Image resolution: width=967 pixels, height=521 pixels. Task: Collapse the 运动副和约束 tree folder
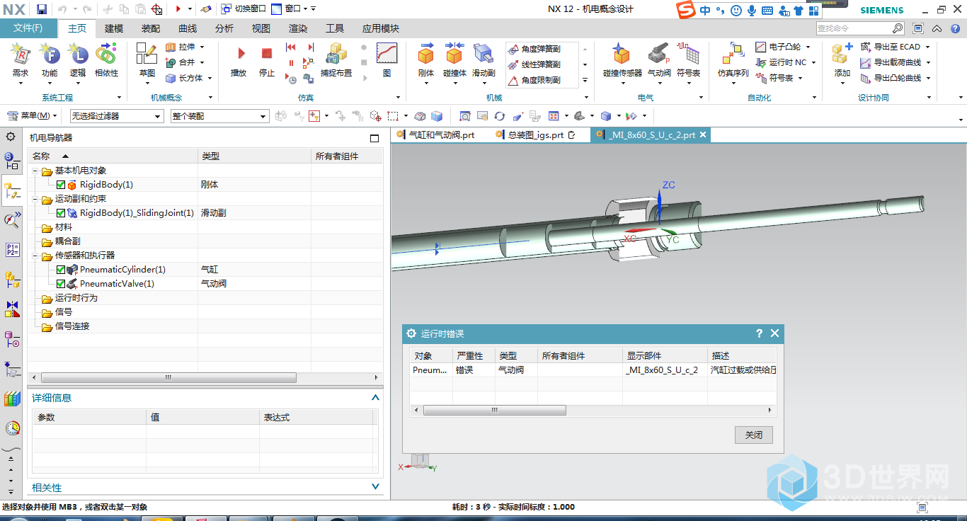[35, 199]
